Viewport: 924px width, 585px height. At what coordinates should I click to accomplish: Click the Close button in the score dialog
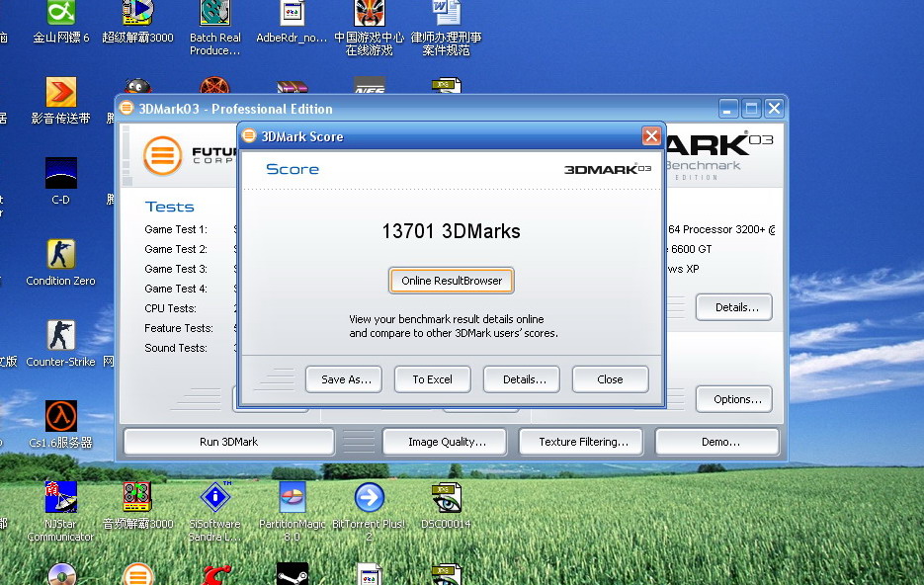(611, 379)
